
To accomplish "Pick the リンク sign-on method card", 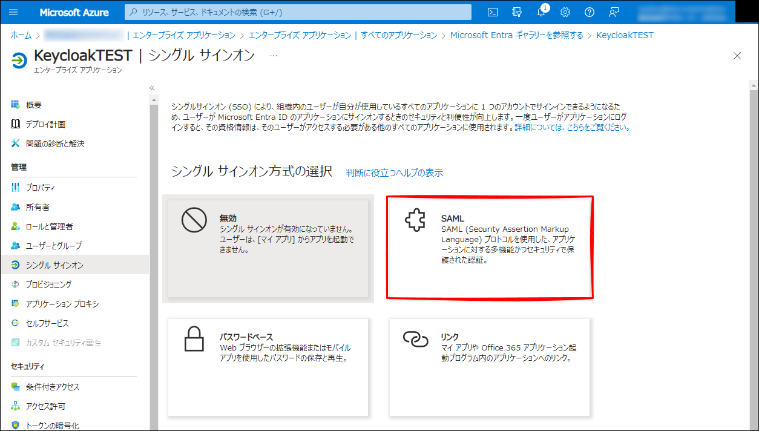I will point(489,367).
